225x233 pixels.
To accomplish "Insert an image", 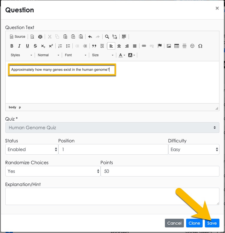I will (x=169, y=46).
